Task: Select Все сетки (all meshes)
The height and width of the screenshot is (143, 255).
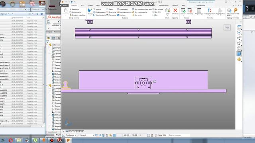Action: coord(137,15)
